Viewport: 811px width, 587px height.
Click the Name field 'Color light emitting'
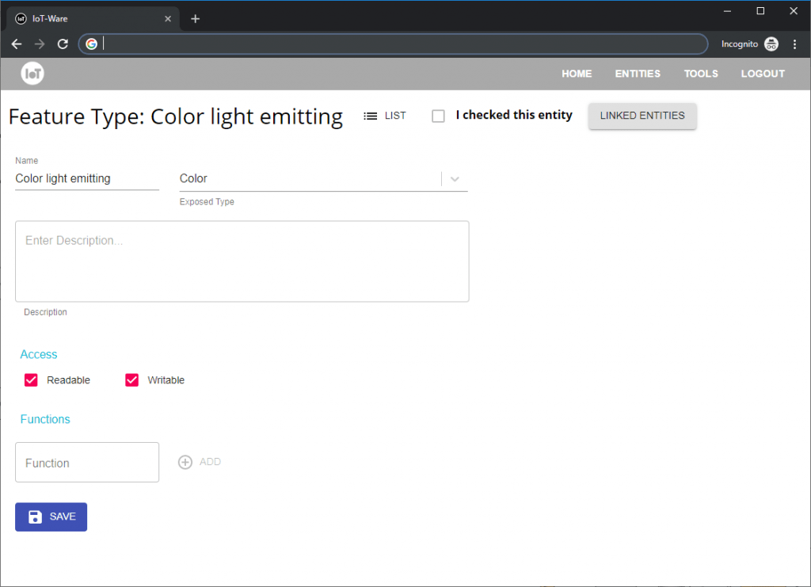87,178
